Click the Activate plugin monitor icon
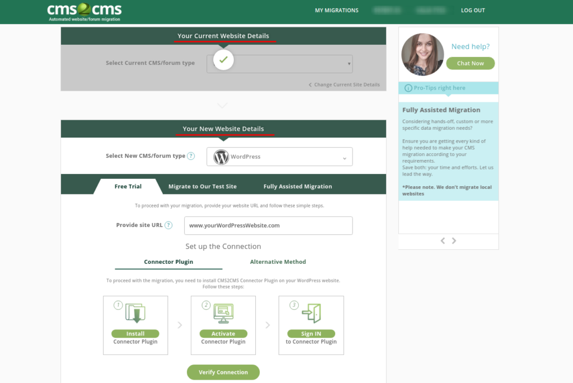The image size is (573, 383). (223, 313)
